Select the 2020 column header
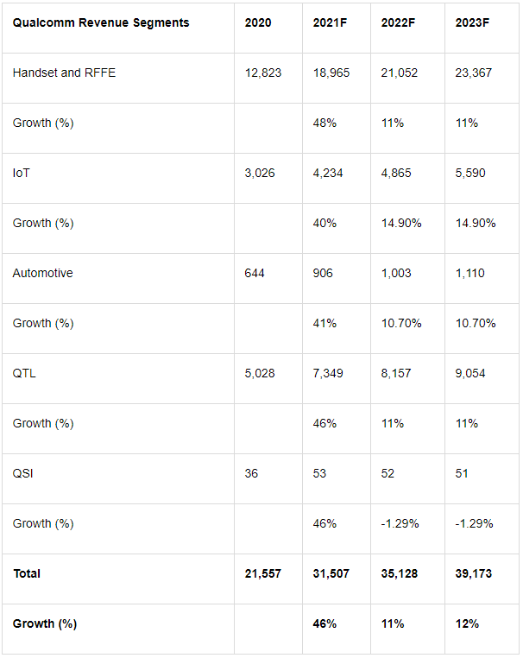The height and width of the screenshot is (658, 523). [258, 22]
